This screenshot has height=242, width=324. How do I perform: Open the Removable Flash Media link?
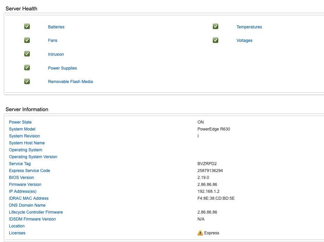(70, 82)
